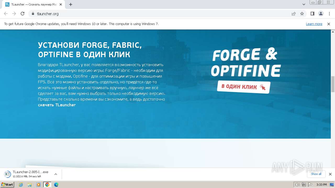Launch Internet Explorer from taskbar
The height and width of the screenshot is (188, 335).
21,185
